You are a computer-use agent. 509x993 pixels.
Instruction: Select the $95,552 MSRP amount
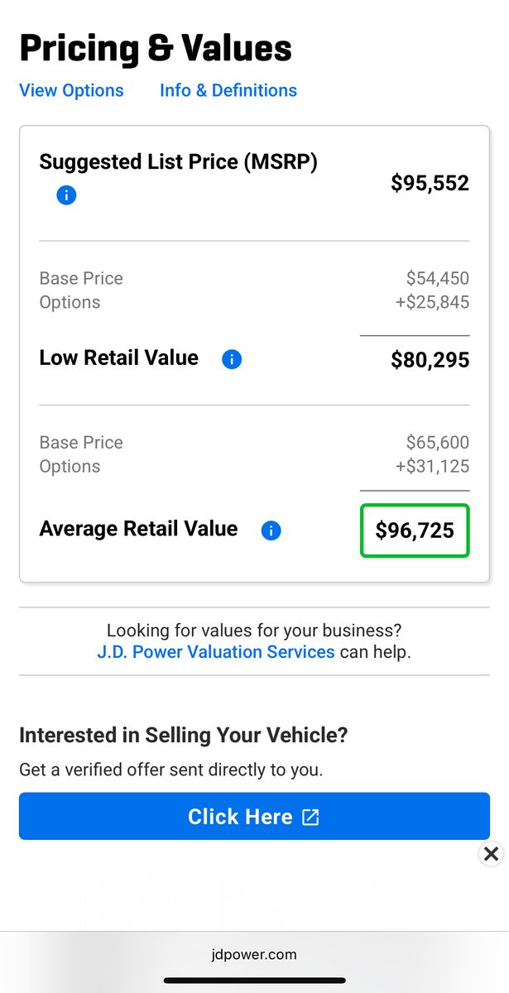[x=430, y=183]
